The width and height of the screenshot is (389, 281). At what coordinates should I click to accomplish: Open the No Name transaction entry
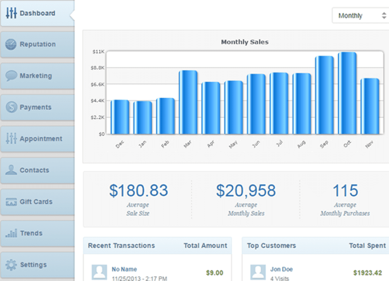pyautogui.click(x=124, y=269)
